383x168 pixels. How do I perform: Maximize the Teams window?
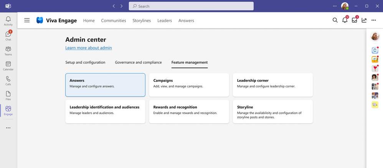[x=366, y=6]
